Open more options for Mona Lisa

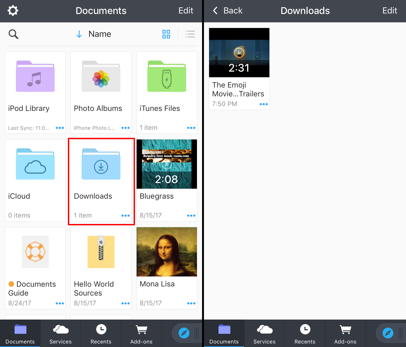(191, 303)
